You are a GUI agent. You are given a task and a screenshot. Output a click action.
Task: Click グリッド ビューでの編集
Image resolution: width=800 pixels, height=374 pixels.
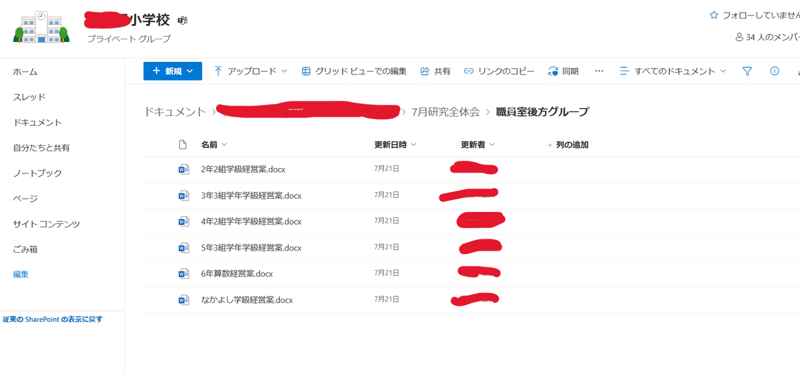(x=354, y=71)
